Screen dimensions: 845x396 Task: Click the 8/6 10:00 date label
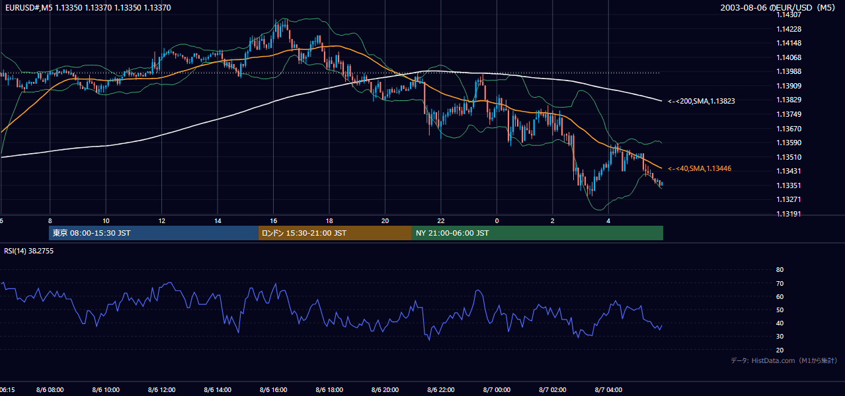[x=106, y=390]
